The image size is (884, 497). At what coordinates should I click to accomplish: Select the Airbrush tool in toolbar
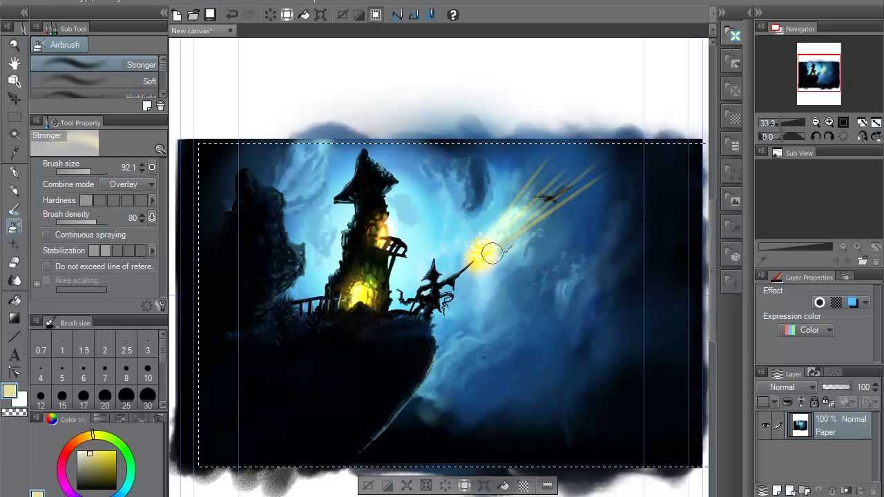[x=14, y=226]
